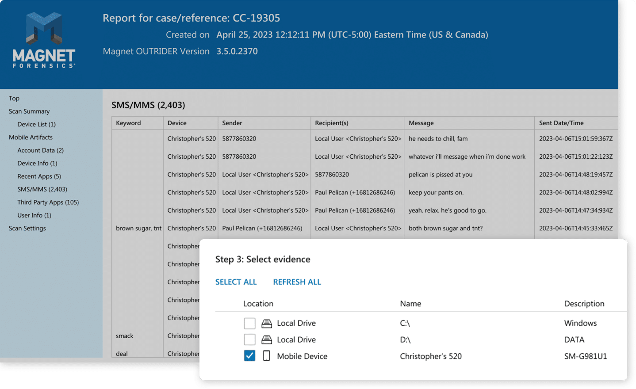Check the C:\ Local Drive checkbox
Image resolution: width=636 pixels, height=389 pixels.
coord(249,324)
